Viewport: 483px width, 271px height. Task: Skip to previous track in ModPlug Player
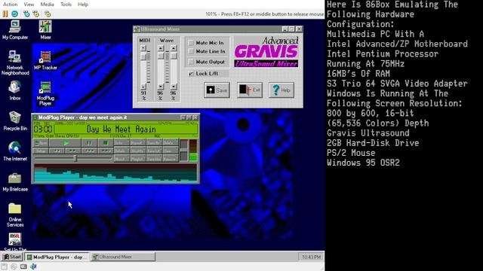[89, 151]
